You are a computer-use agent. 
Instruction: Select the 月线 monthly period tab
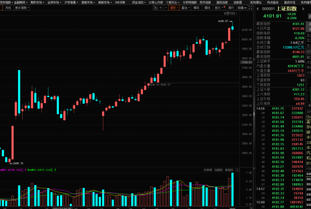click(8, 8)
